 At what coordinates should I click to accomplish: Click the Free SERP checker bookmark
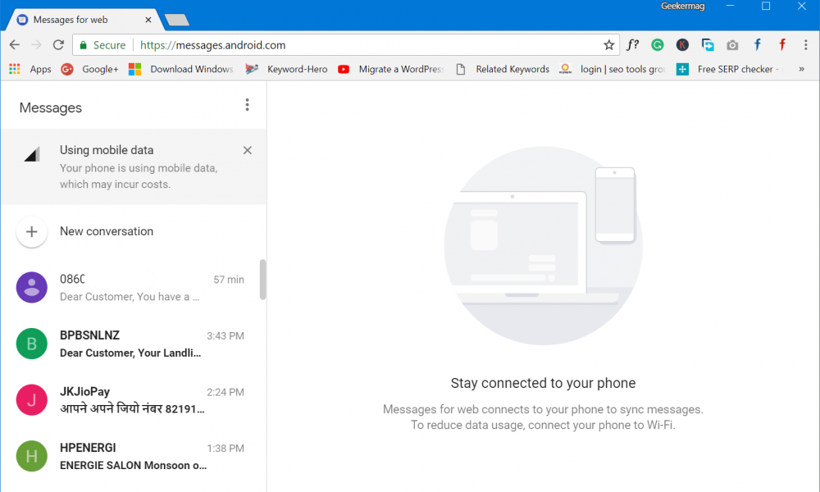[x=725, y=69]
